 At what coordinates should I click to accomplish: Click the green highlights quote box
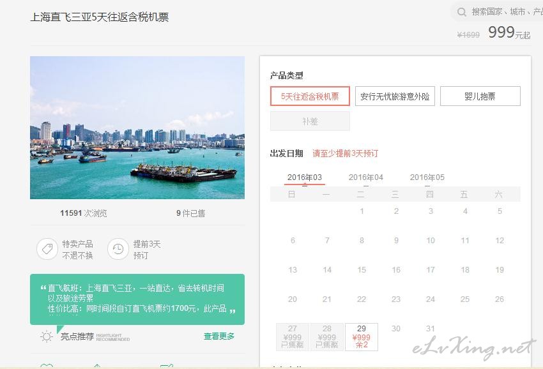(x=137, y=299)
